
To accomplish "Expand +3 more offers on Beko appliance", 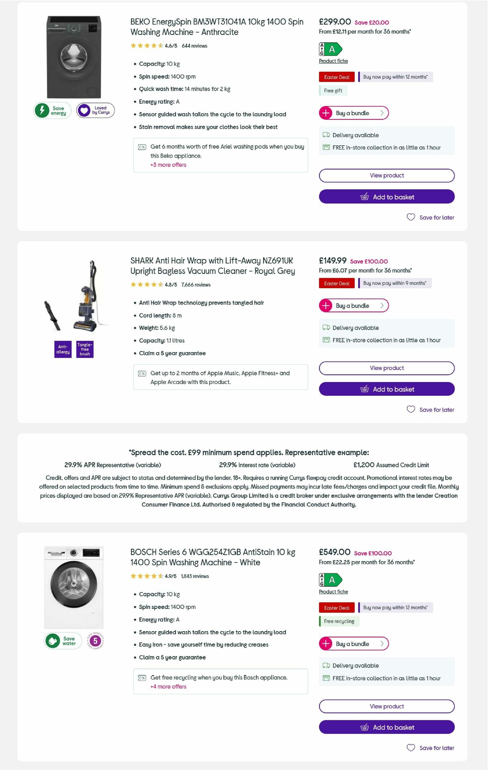I will click(168, 165).
